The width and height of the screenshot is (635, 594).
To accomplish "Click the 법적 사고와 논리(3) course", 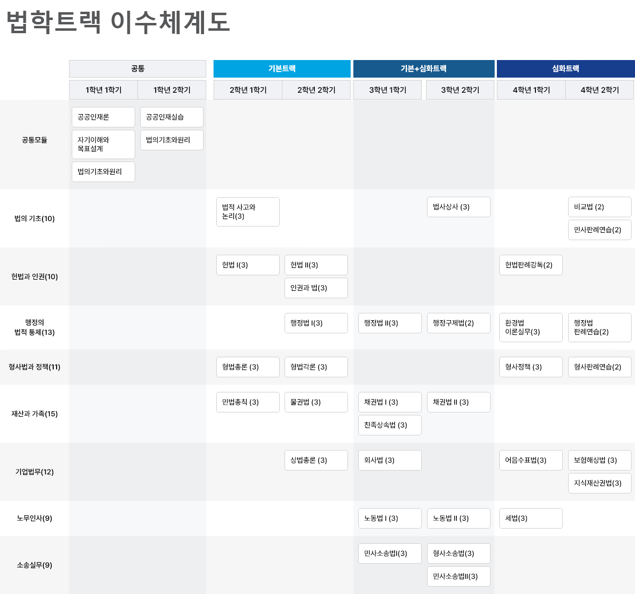I will click(248, 212).
